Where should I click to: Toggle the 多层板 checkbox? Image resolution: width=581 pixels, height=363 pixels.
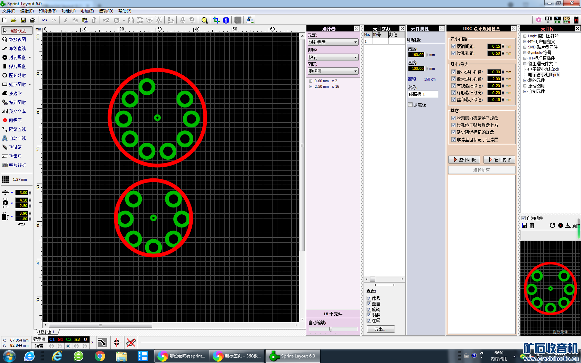coord(411,105)
